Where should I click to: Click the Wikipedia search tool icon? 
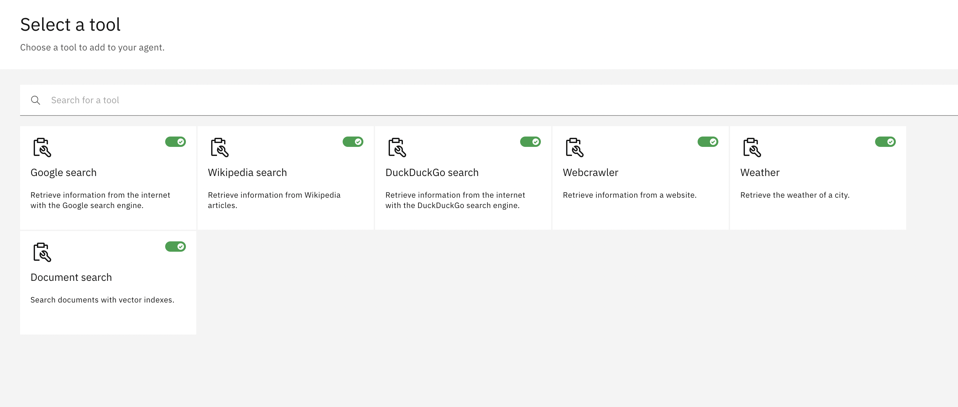[219, 148]
